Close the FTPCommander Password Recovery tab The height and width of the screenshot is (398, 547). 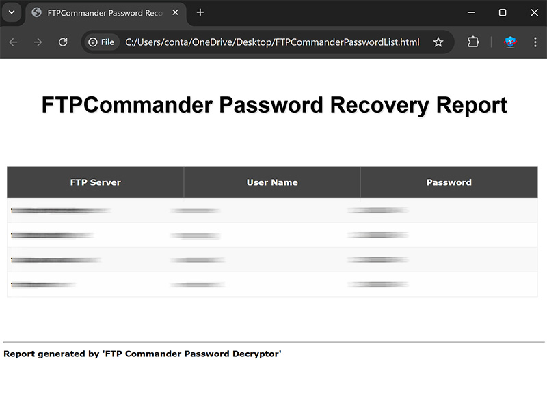(x=175, y=12)
